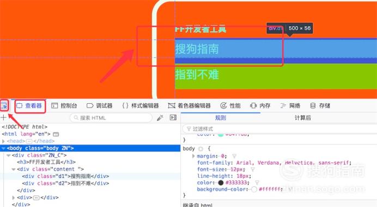Switch to the 控制台 tab
377x207 pixels.
point(64,106)
